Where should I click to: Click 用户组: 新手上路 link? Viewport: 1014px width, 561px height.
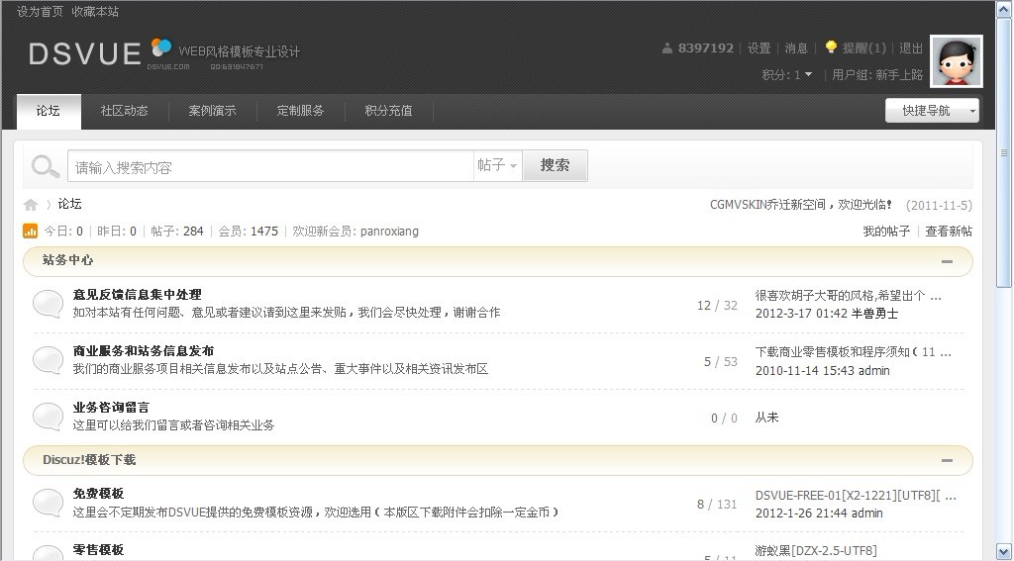(877, 75)
